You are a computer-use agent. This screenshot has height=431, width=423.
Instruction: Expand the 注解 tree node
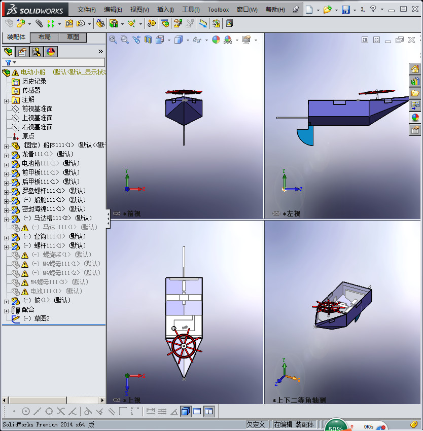click(x=6, y=101)
